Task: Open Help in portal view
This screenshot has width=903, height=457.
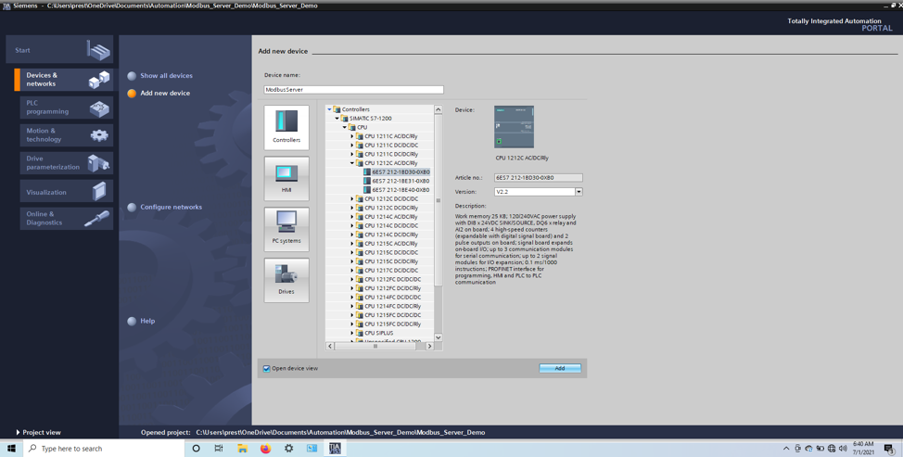Action: pyautogui.click(x=141, y=321)
